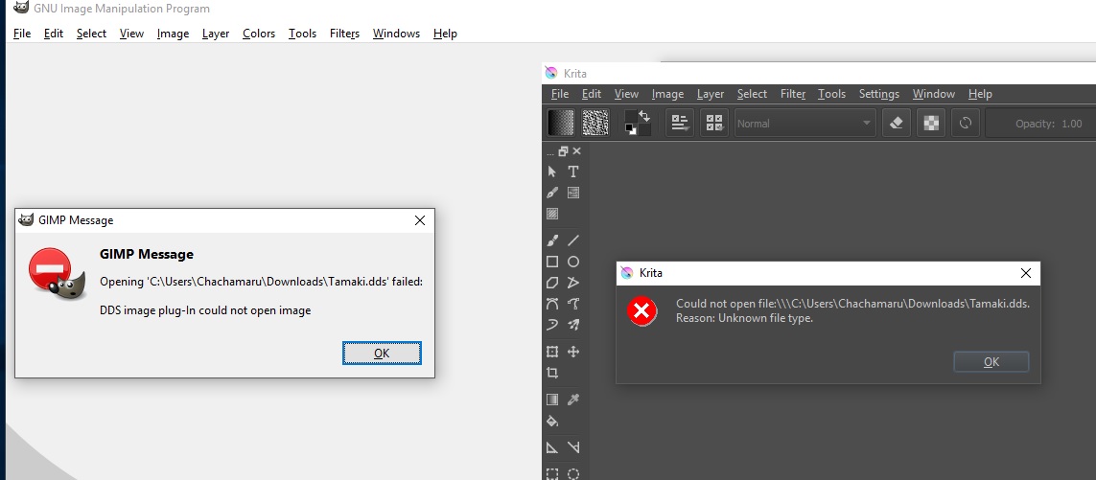Screen dimensions: 1096x480
Task: Select Krita's polygon tool
Action: coord(552,283)
